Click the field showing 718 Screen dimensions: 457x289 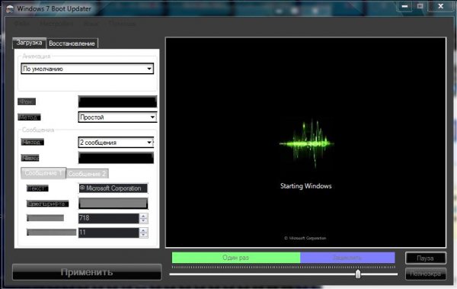[x=109, y=218]
